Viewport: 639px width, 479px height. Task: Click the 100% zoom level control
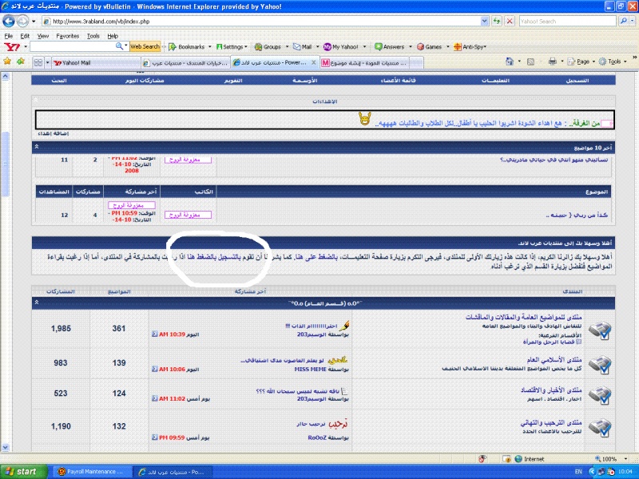tap(611, 459)
